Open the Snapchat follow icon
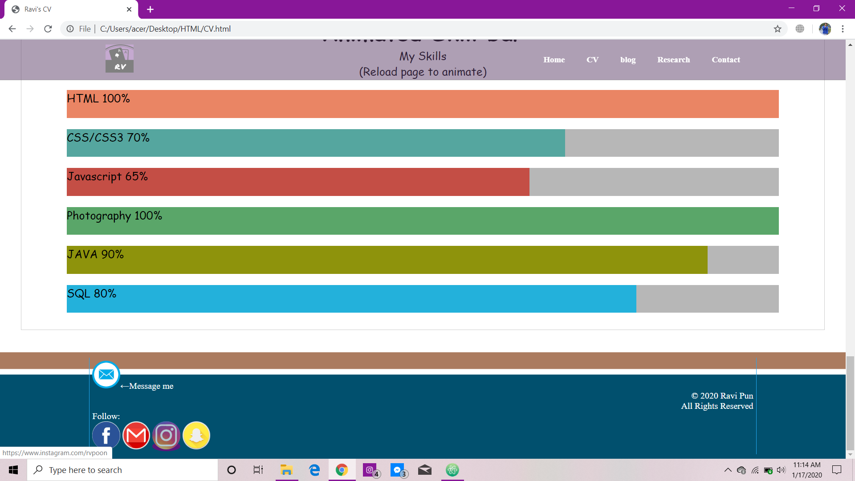 point(196,435)
